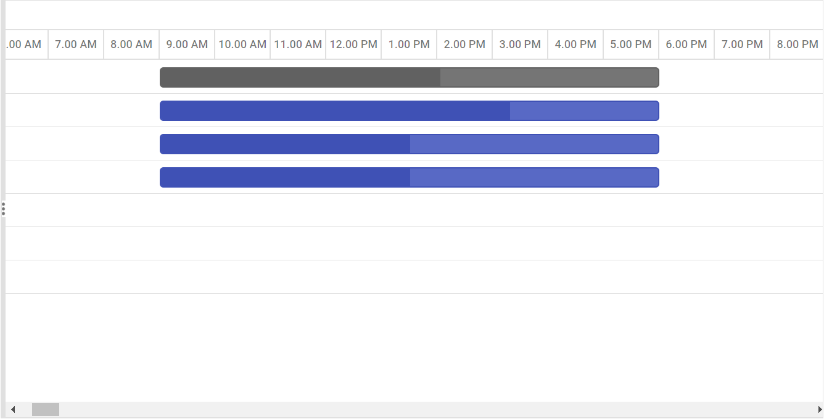
Task: Click the 9.00 AM timeline header cell
Action: pos(187,44)
